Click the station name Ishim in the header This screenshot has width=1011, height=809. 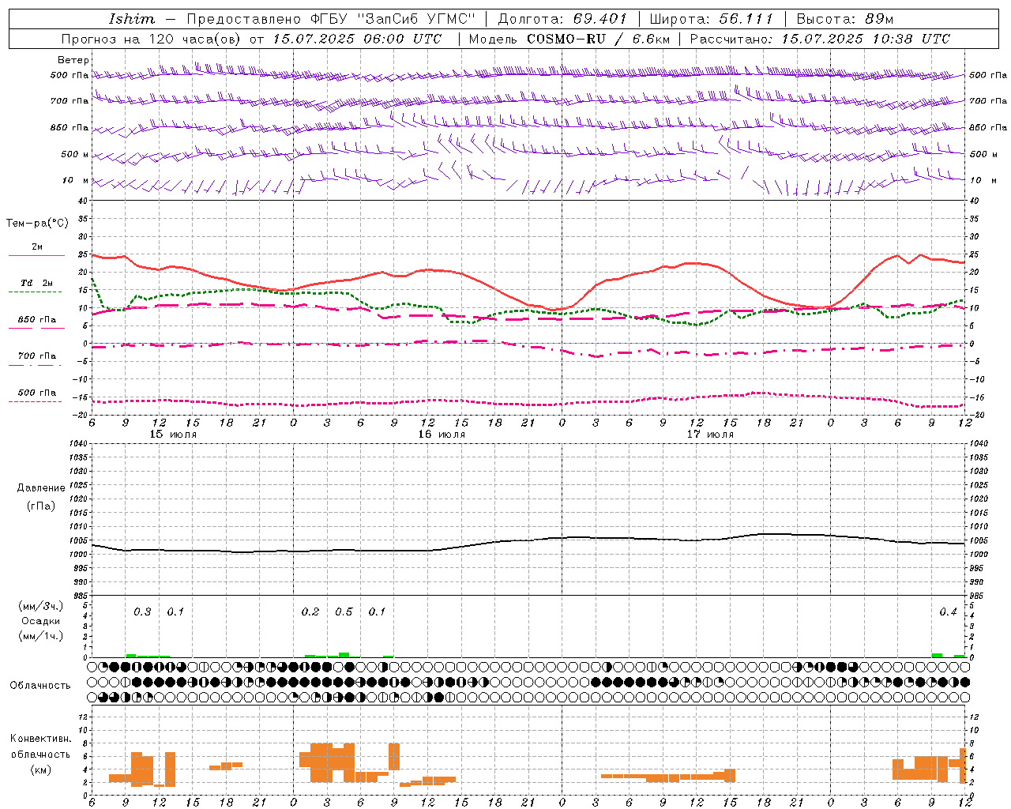132,18
